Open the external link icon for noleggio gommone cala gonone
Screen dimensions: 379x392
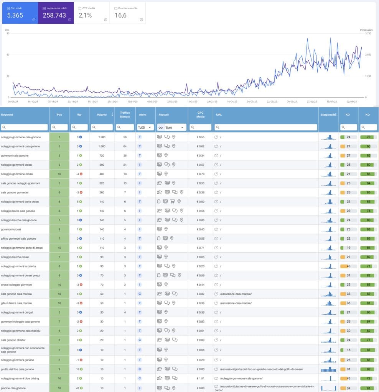pyautogui.click(x=216, y=137)
